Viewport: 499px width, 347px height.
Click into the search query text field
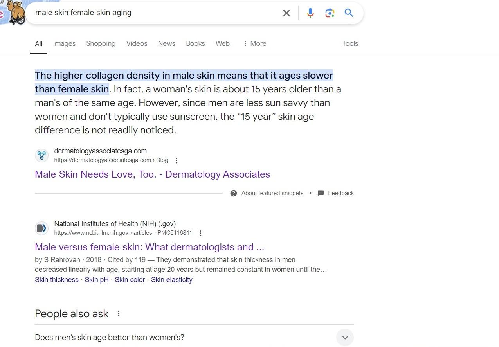157,13
